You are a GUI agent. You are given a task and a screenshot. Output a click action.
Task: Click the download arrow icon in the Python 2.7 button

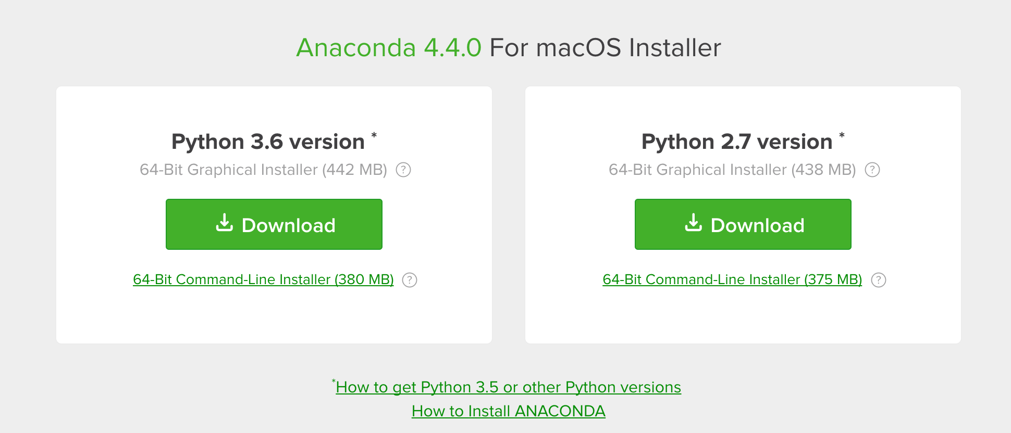[693, 224]
